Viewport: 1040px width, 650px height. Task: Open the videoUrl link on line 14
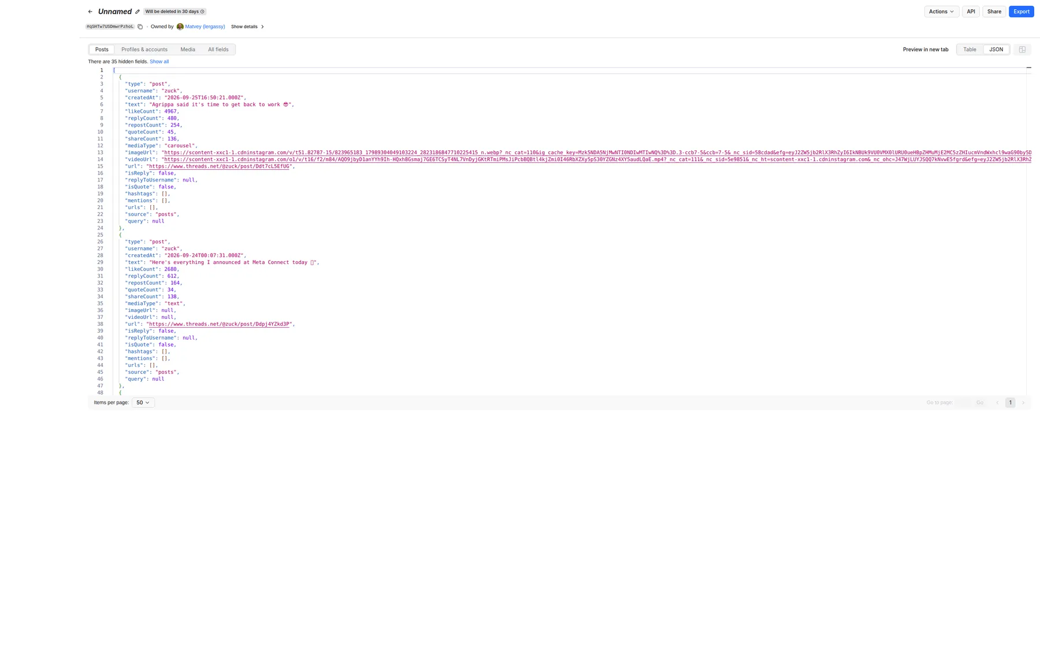coord(597,159)
